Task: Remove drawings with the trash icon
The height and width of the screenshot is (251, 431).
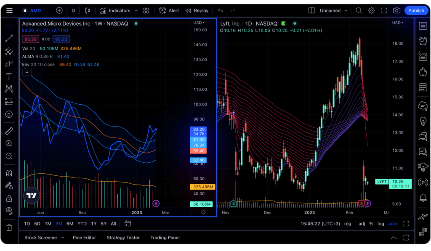Action: tap(9, 227)
